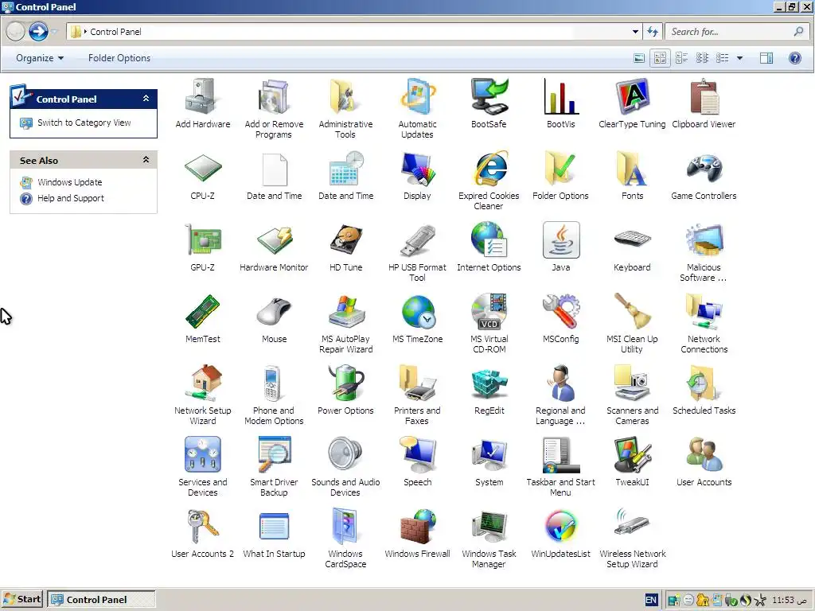Screen dimensions: 815x611
Task: Open Automatic Updates settings
Action: tap(417, 108)
